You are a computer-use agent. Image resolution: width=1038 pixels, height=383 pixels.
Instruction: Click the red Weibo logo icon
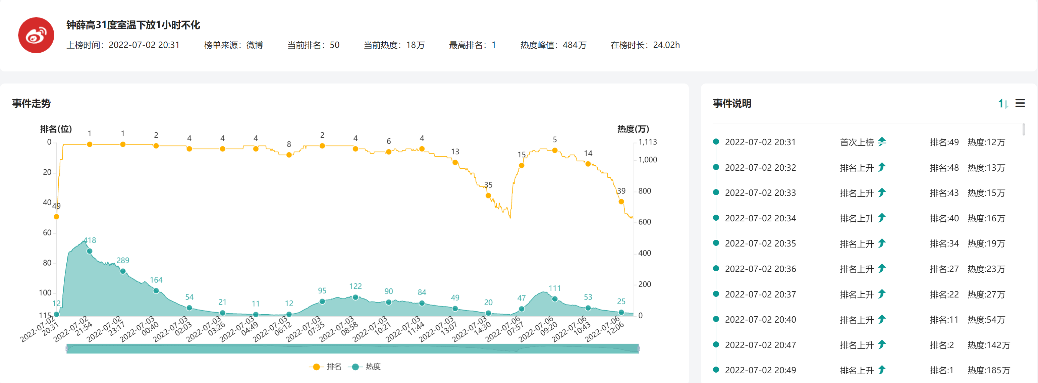pos(36,35)
